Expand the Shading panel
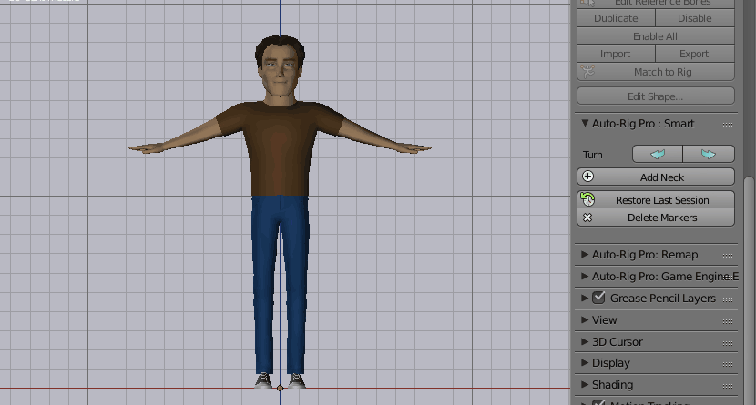Image resolution: width=756 pixels, height=405 pixels. pos(585,385)
